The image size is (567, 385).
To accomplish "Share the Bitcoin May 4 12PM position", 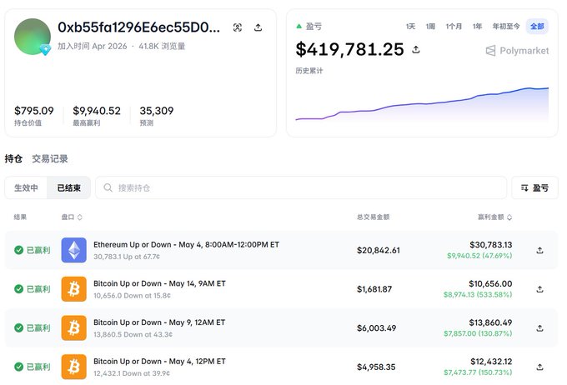I will click(x=539, y=367).
